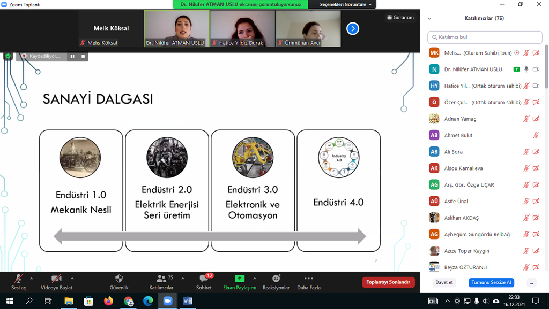Image resolution: width=549 pixels, height=309 pixels.
Task: Open the Görünüm view menu
Action: click(400, 17)
